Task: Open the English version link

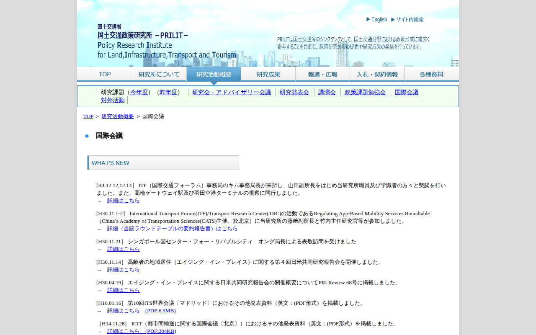Action: (x=376, y=20)
